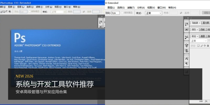
Task: Open Clone Source icon in right window dock
Action: pyautogui.click(x=186, y=51)
